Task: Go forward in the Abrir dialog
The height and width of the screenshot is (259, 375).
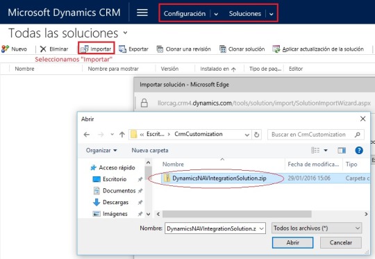Action: click(101, 135)
